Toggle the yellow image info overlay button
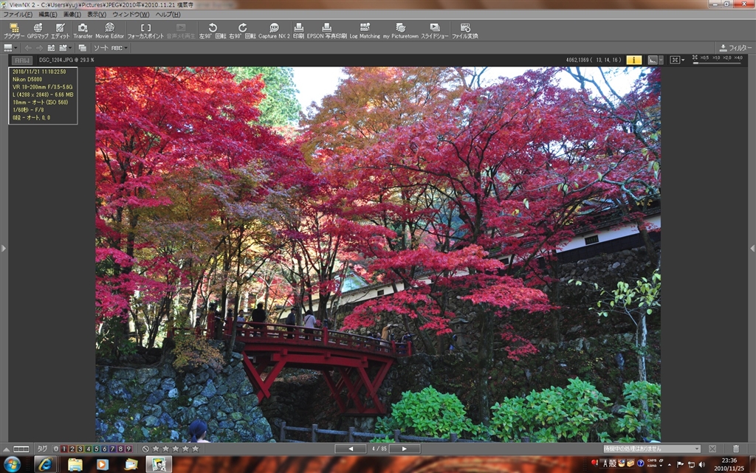756x473 pixels. click(x=633, y=60)
